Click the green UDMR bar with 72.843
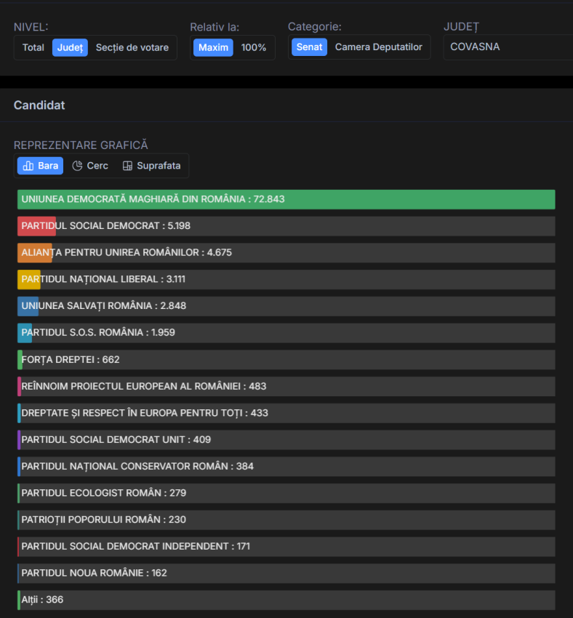 (x=286, y=199)
